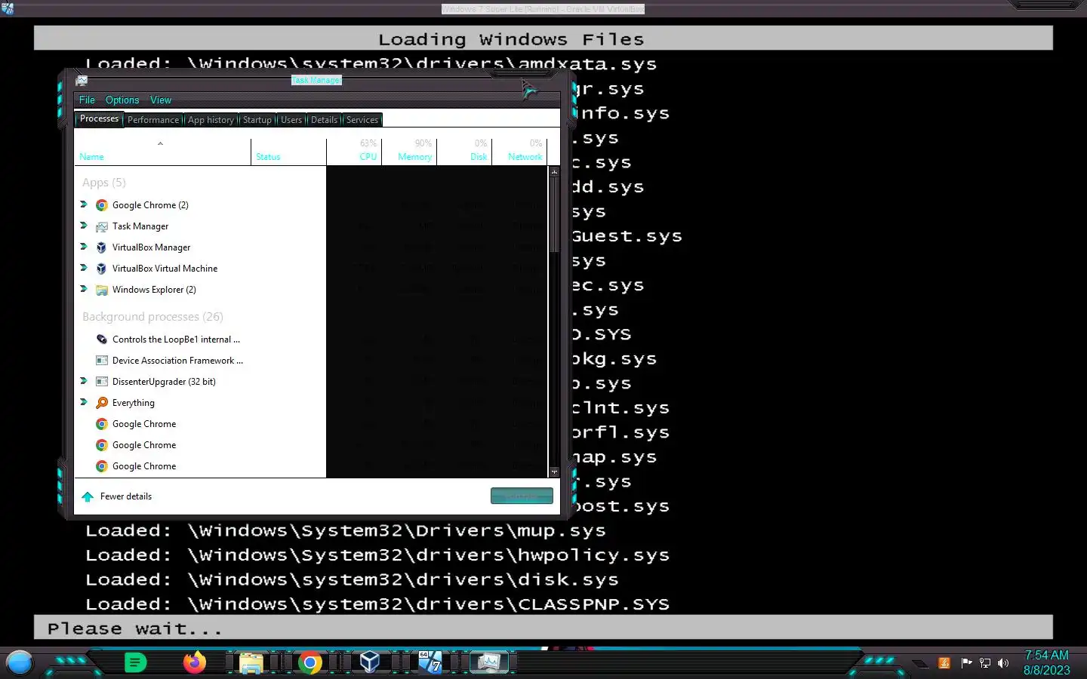The image size is (1087, 679).
Task: Switch to Task Manager on the taskbar
Action: point(488,663)
